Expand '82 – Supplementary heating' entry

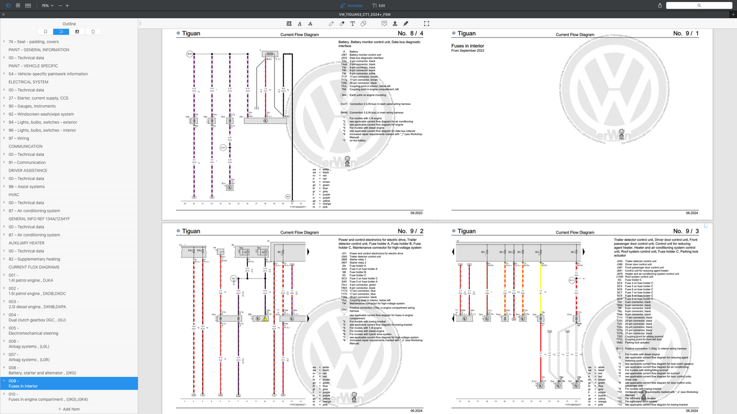[4, 259]
